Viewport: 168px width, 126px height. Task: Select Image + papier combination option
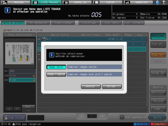(x=56, y=74)
